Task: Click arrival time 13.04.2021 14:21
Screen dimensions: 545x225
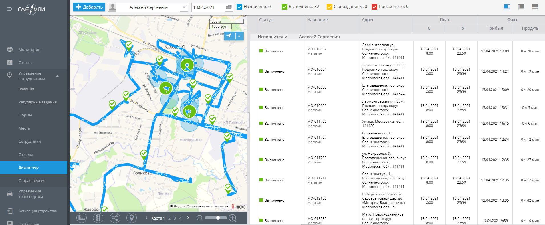Action: (495, 71)
